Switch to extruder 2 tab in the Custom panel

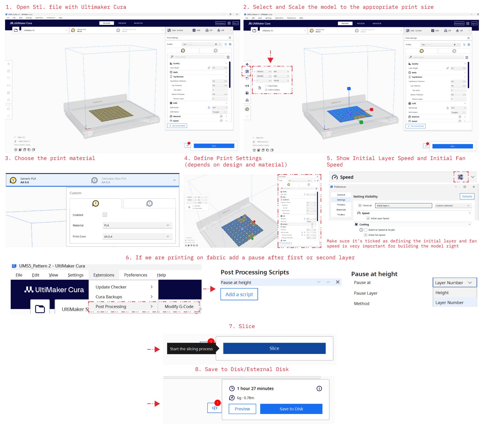click(149, 204)
